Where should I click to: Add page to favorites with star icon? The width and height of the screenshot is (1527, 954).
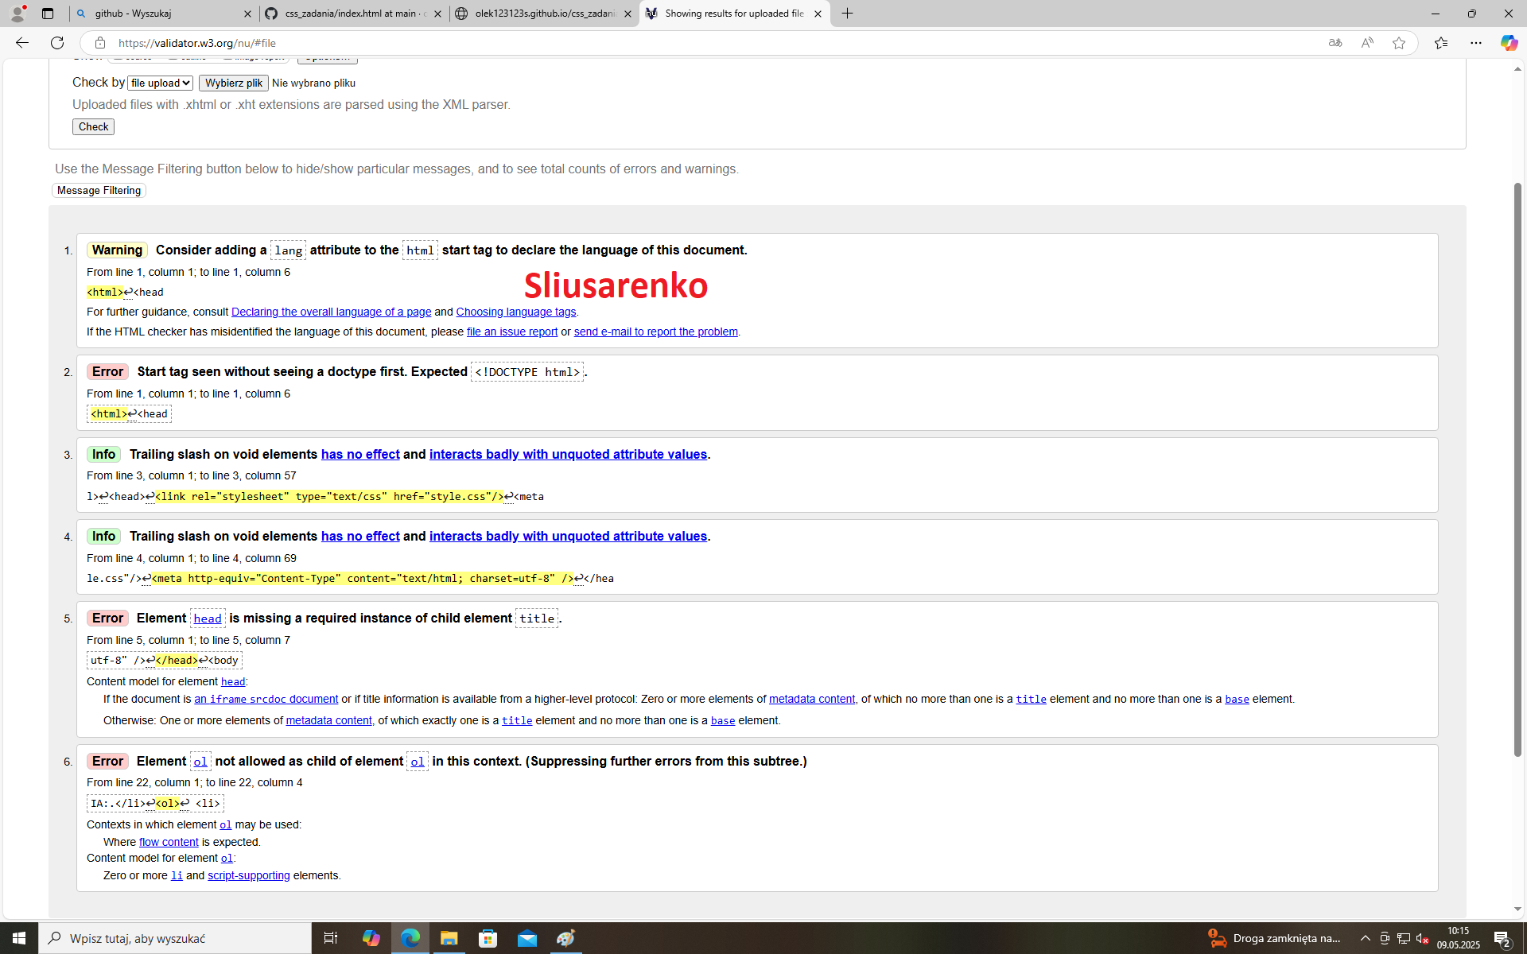click(x=1399, y=43)
